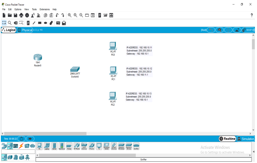Click the PC2 IP address 192.168.10.13 note
The height and width of the screenshot is (163, 257).
tap(139, 97)
